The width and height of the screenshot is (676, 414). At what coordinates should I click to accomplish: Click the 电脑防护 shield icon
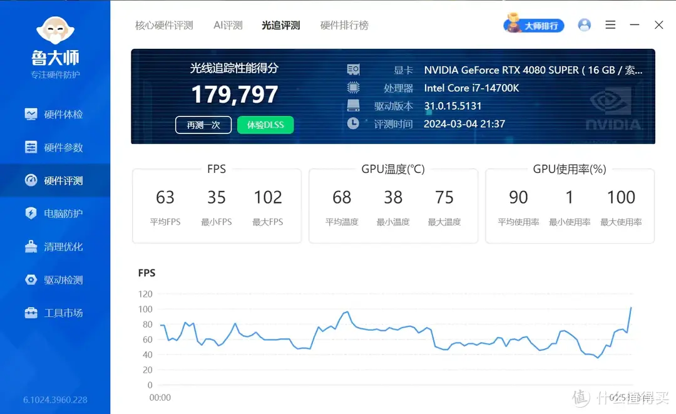(x=33, y=214)
